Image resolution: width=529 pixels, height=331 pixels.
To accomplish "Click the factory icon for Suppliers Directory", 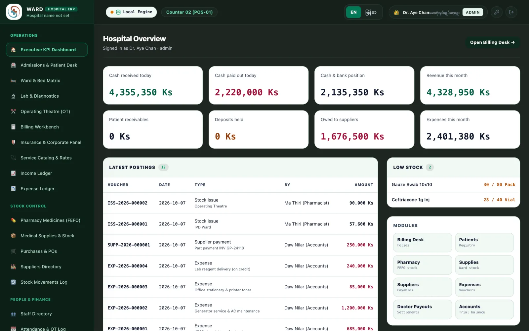I will click(13, 267).
